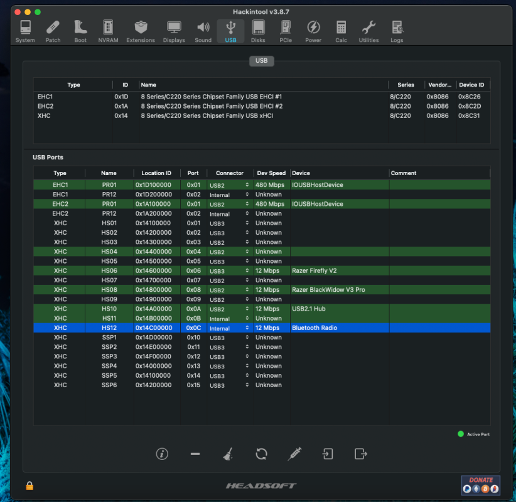Switch to the Utilities tab
The image size is (516, 502).
coord(368,31)
